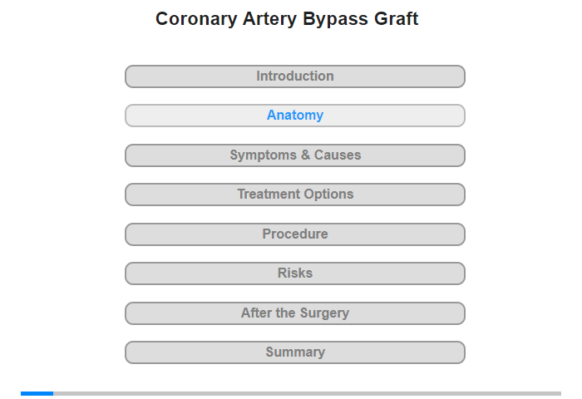Pick Treatment Options from the list
The image size is (582, 399).
click(295, 195)
